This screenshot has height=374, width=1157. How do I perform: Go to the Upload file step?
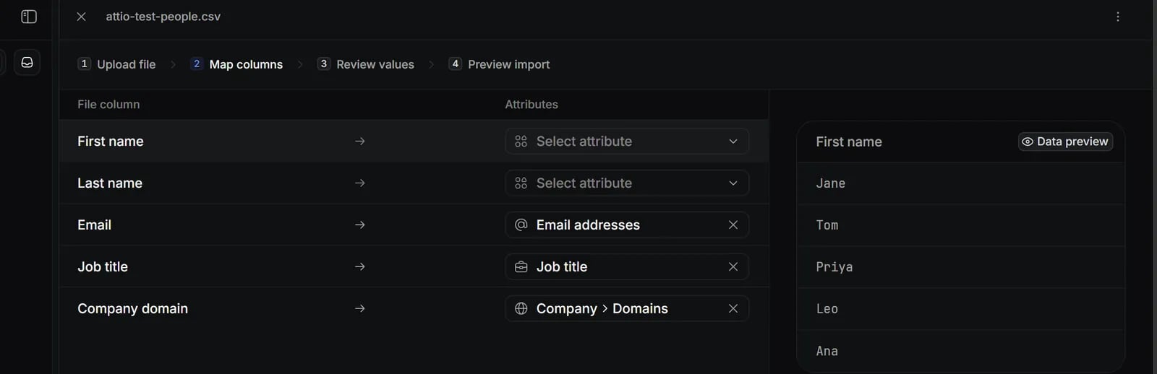[x=117, y=64]
